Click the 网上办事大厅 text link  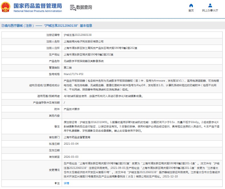(x=210, y=11)
